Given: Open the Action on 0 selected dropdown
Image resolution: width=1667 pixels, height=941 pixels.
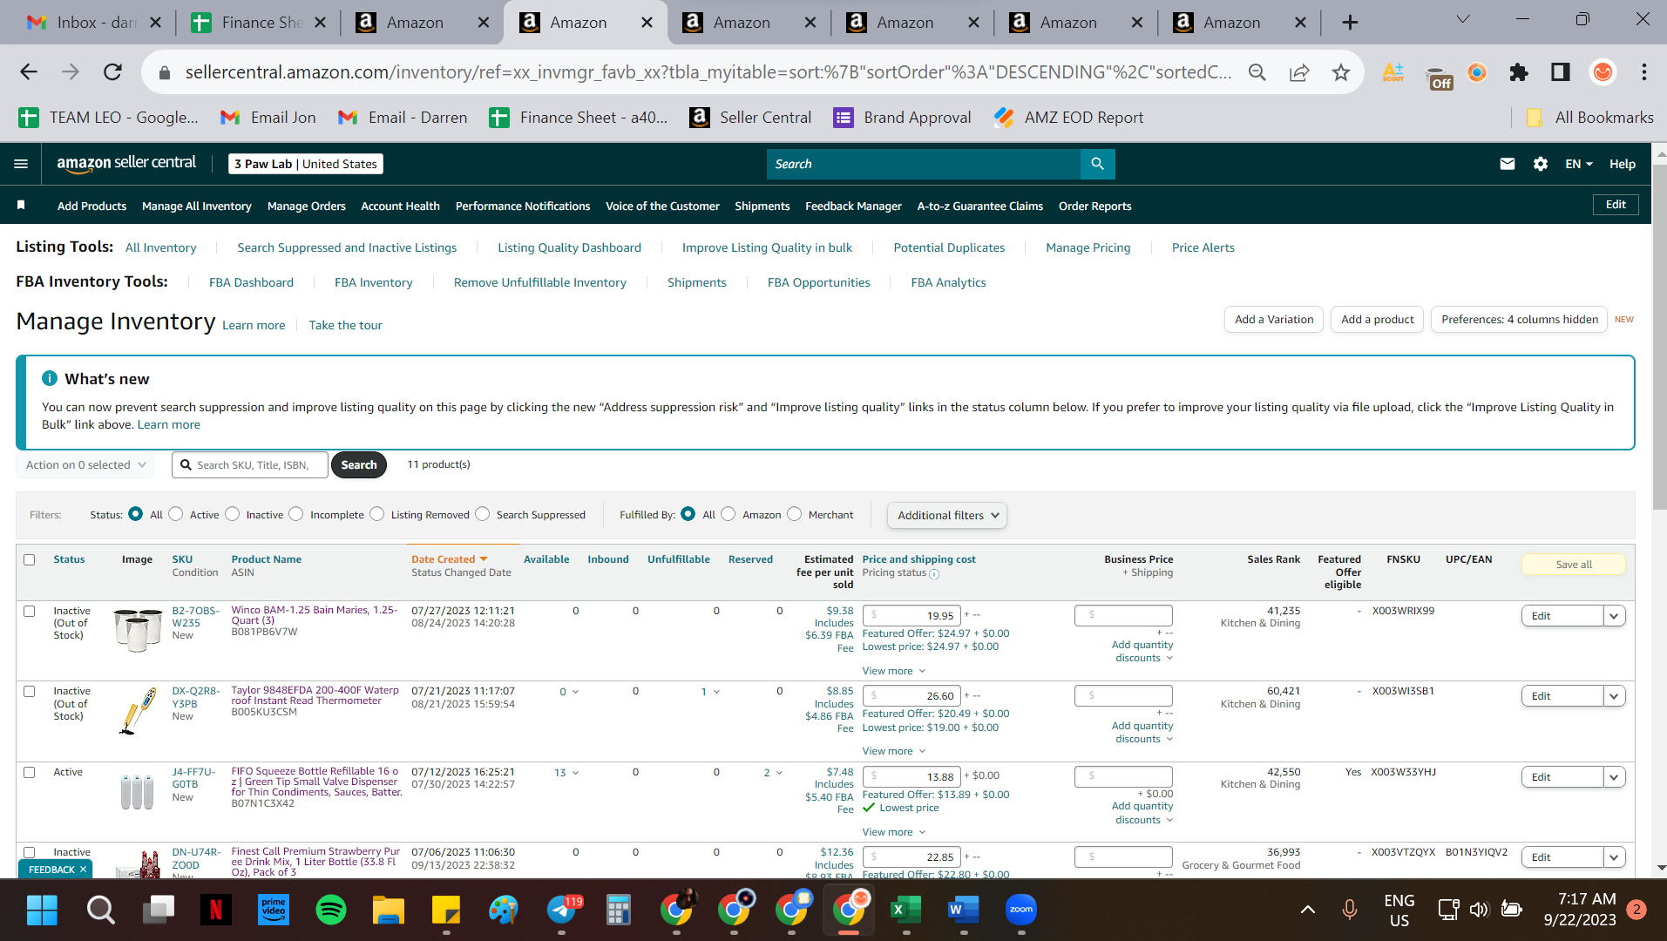Looking at the screenshot, I should pos(85,465).
